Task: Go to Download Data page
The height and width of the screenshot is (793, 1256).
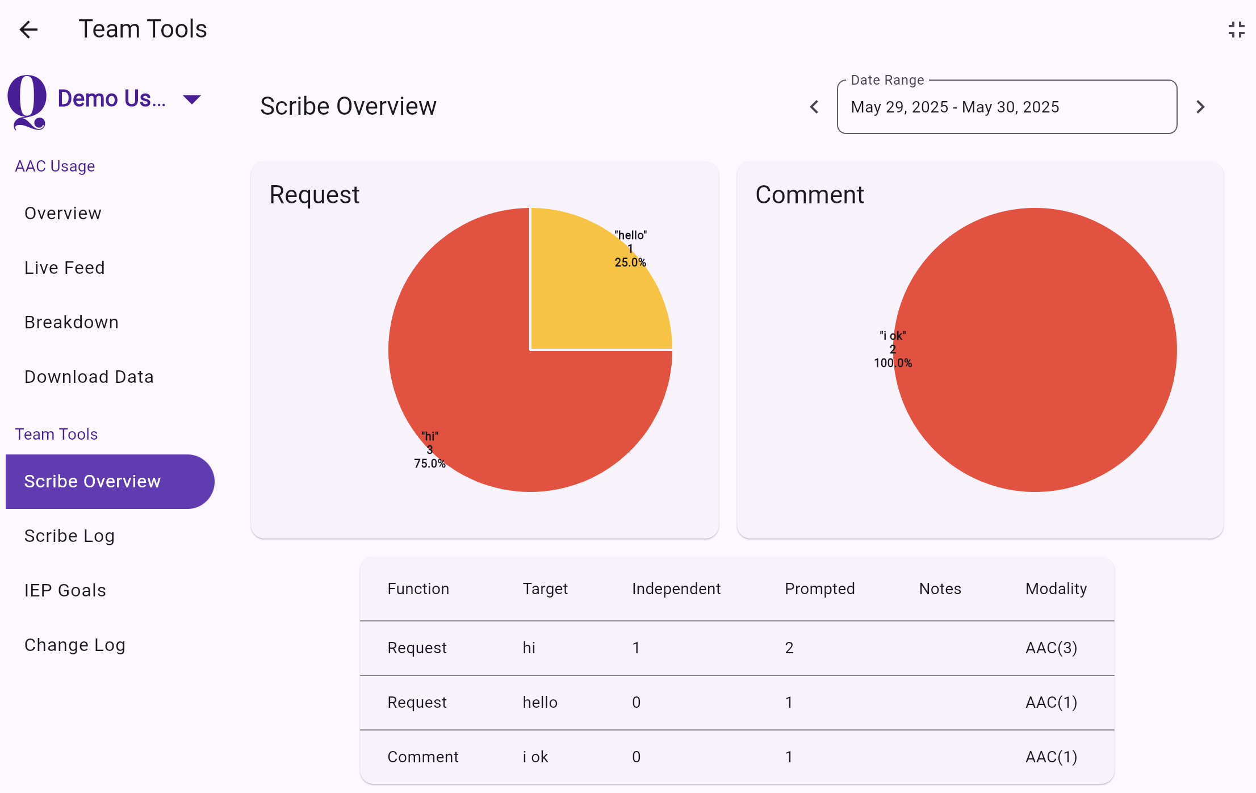Action: pyautogui.click(x=89, y=377)
